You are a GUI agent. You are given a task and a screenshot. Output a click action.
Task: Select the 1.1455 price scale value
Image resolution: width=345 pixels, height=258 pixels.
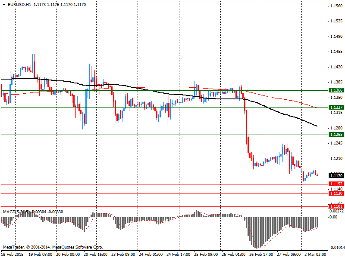(x=336, y=52)
